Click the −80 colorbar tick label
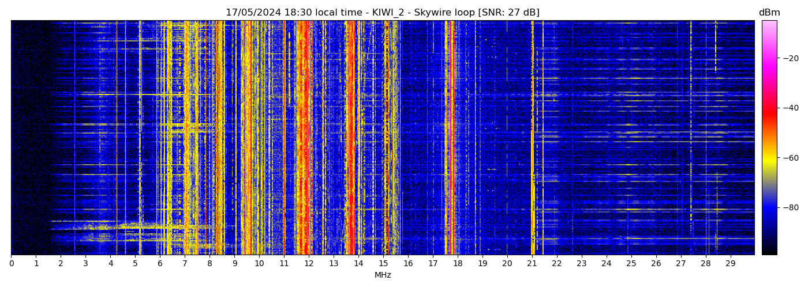Image resolution: width=808 pixels, height=288 pixels. pyautogui.click(x=790, y=207)
